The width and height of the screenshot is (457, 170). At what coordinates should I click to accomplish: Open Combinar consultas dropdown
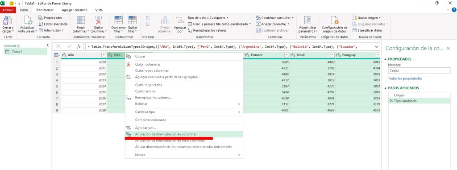275,18
